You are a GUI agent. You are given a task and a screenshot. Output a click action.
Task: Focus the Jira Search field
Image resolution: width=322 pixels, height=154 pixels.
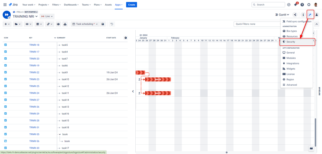(268, 5)
